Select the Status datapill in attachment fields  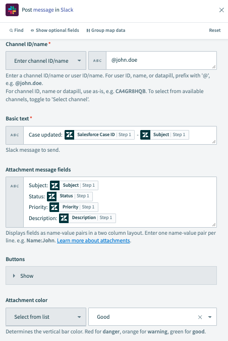70,196
